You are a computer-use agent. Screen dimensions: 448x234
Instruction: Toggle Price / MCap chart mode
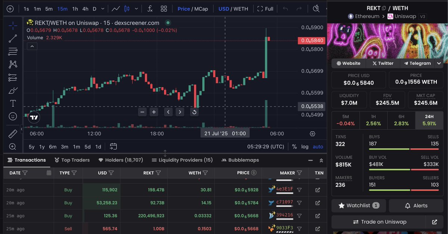point(193,9)
